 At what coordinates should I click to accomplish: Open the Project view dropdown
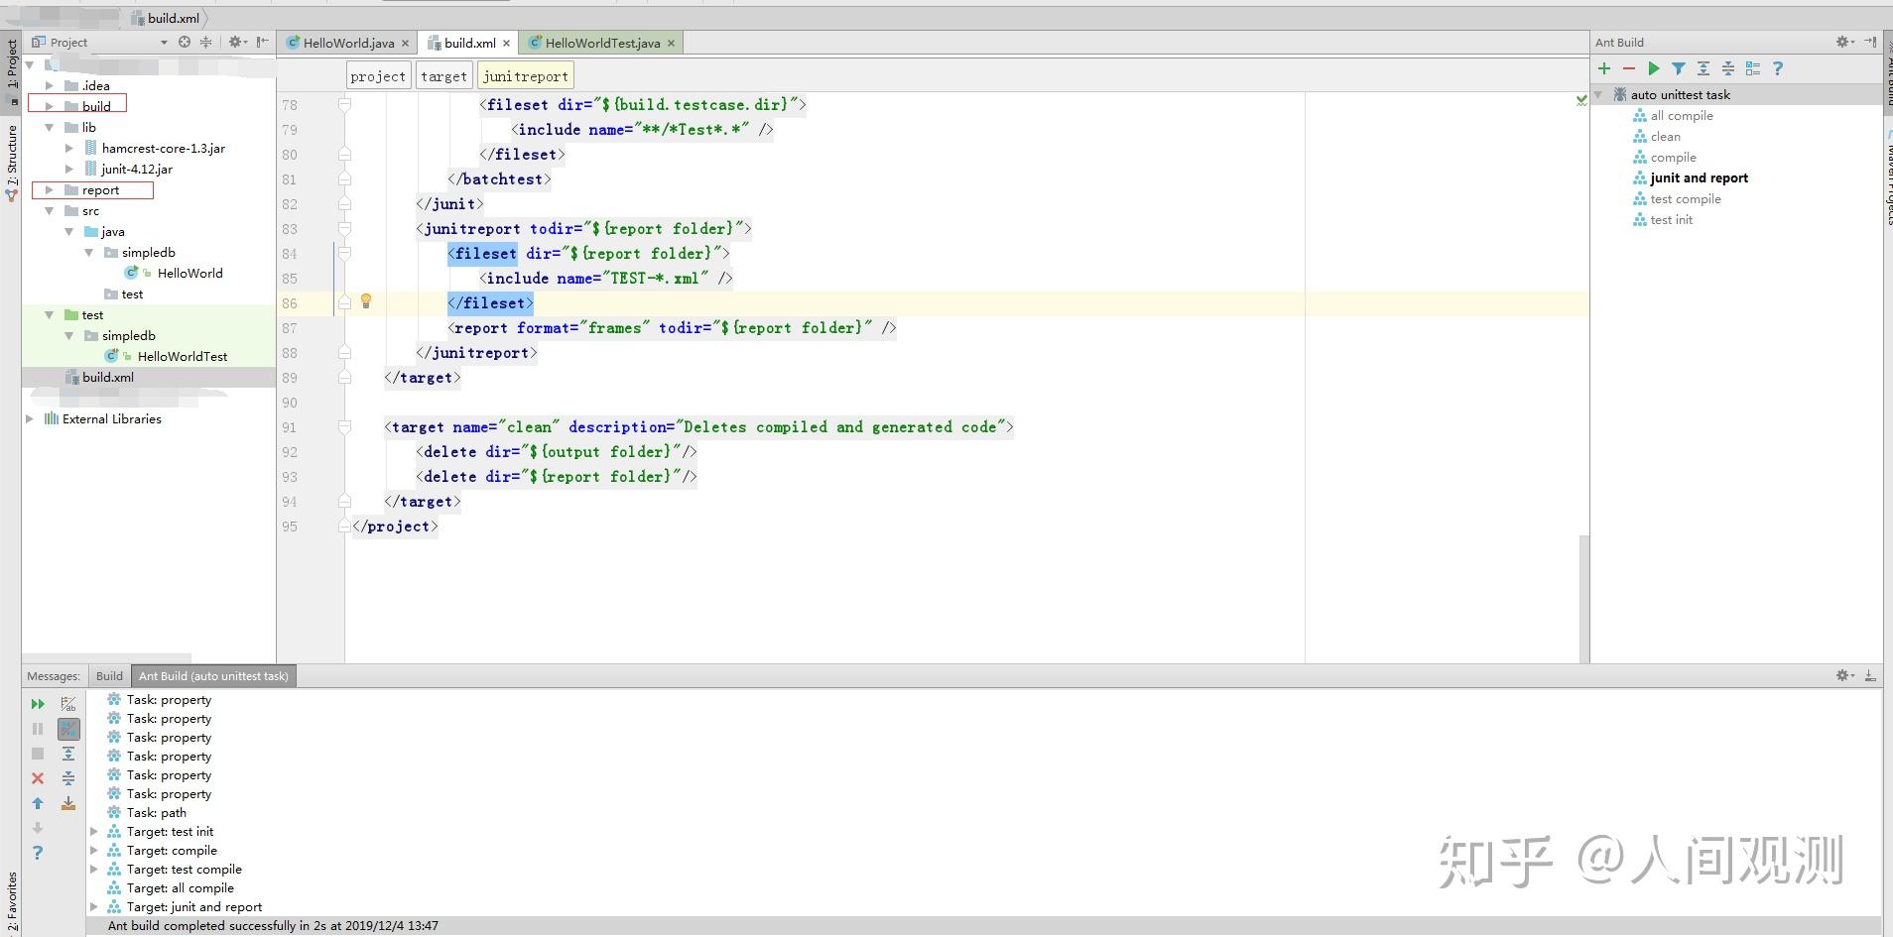pos(164,43)
